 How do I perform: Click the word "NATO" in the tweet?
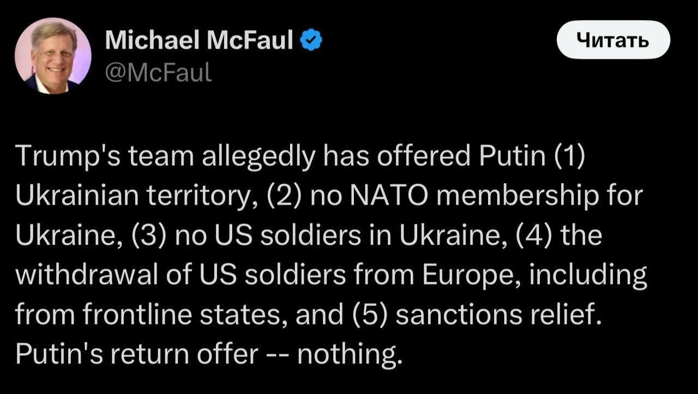386,196
